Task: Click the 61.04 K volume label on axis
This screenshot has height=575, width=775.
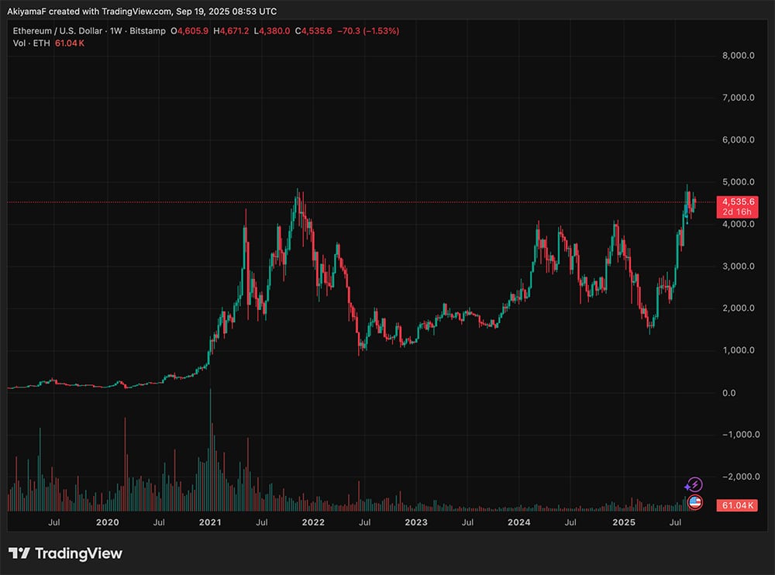Action: [x=738, y=505]
